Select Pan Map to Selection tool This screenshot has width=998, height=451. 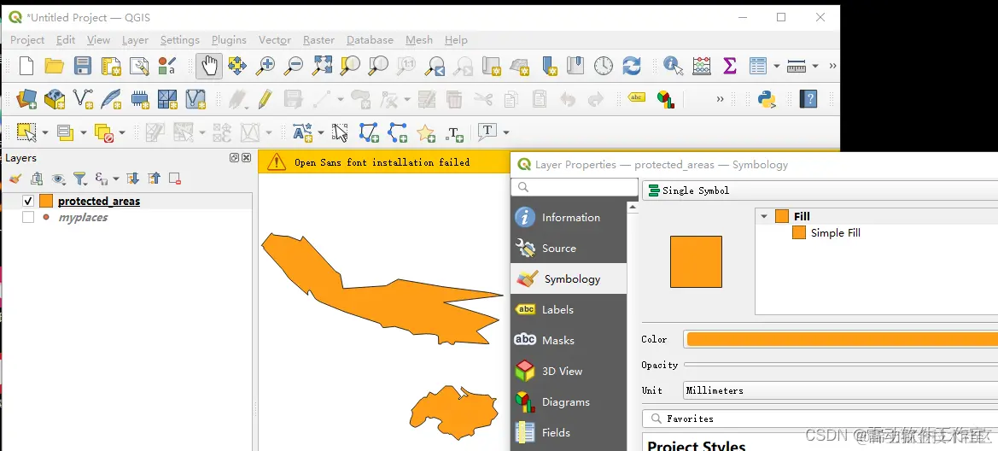coord(237,66)
